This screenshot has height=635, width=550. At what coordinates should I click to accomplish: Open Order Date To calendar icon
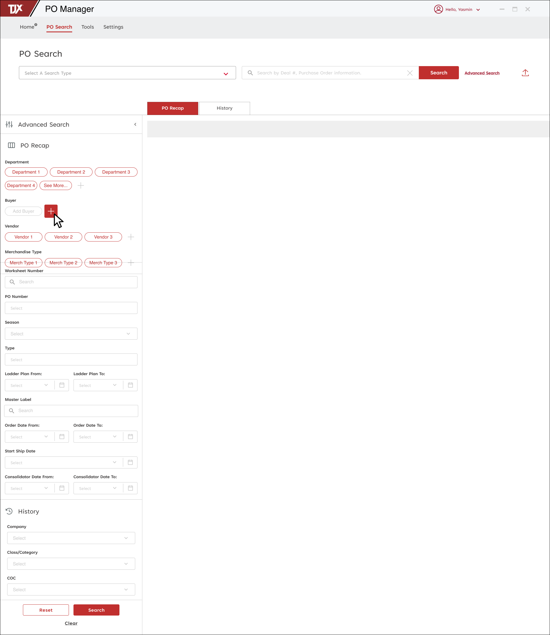pyautogui.click(x=130, y=437)
